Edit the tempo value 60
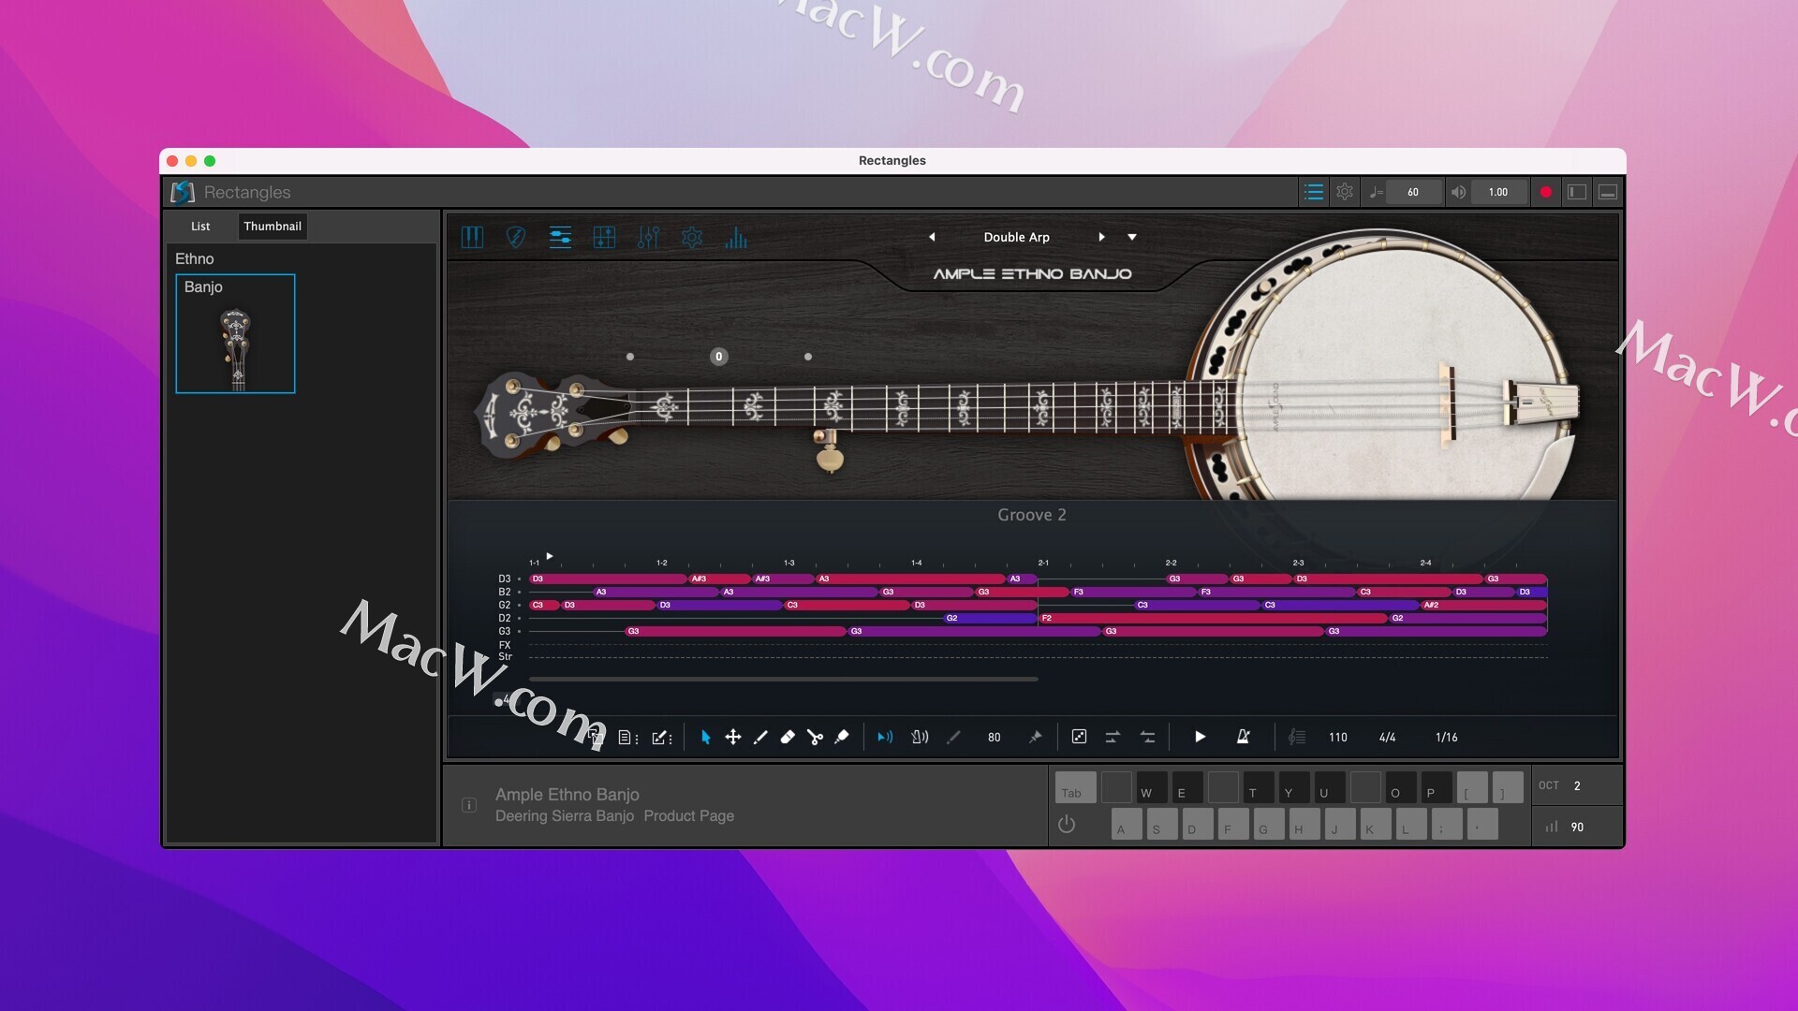1798x1011 pixels. (1412, 192)
